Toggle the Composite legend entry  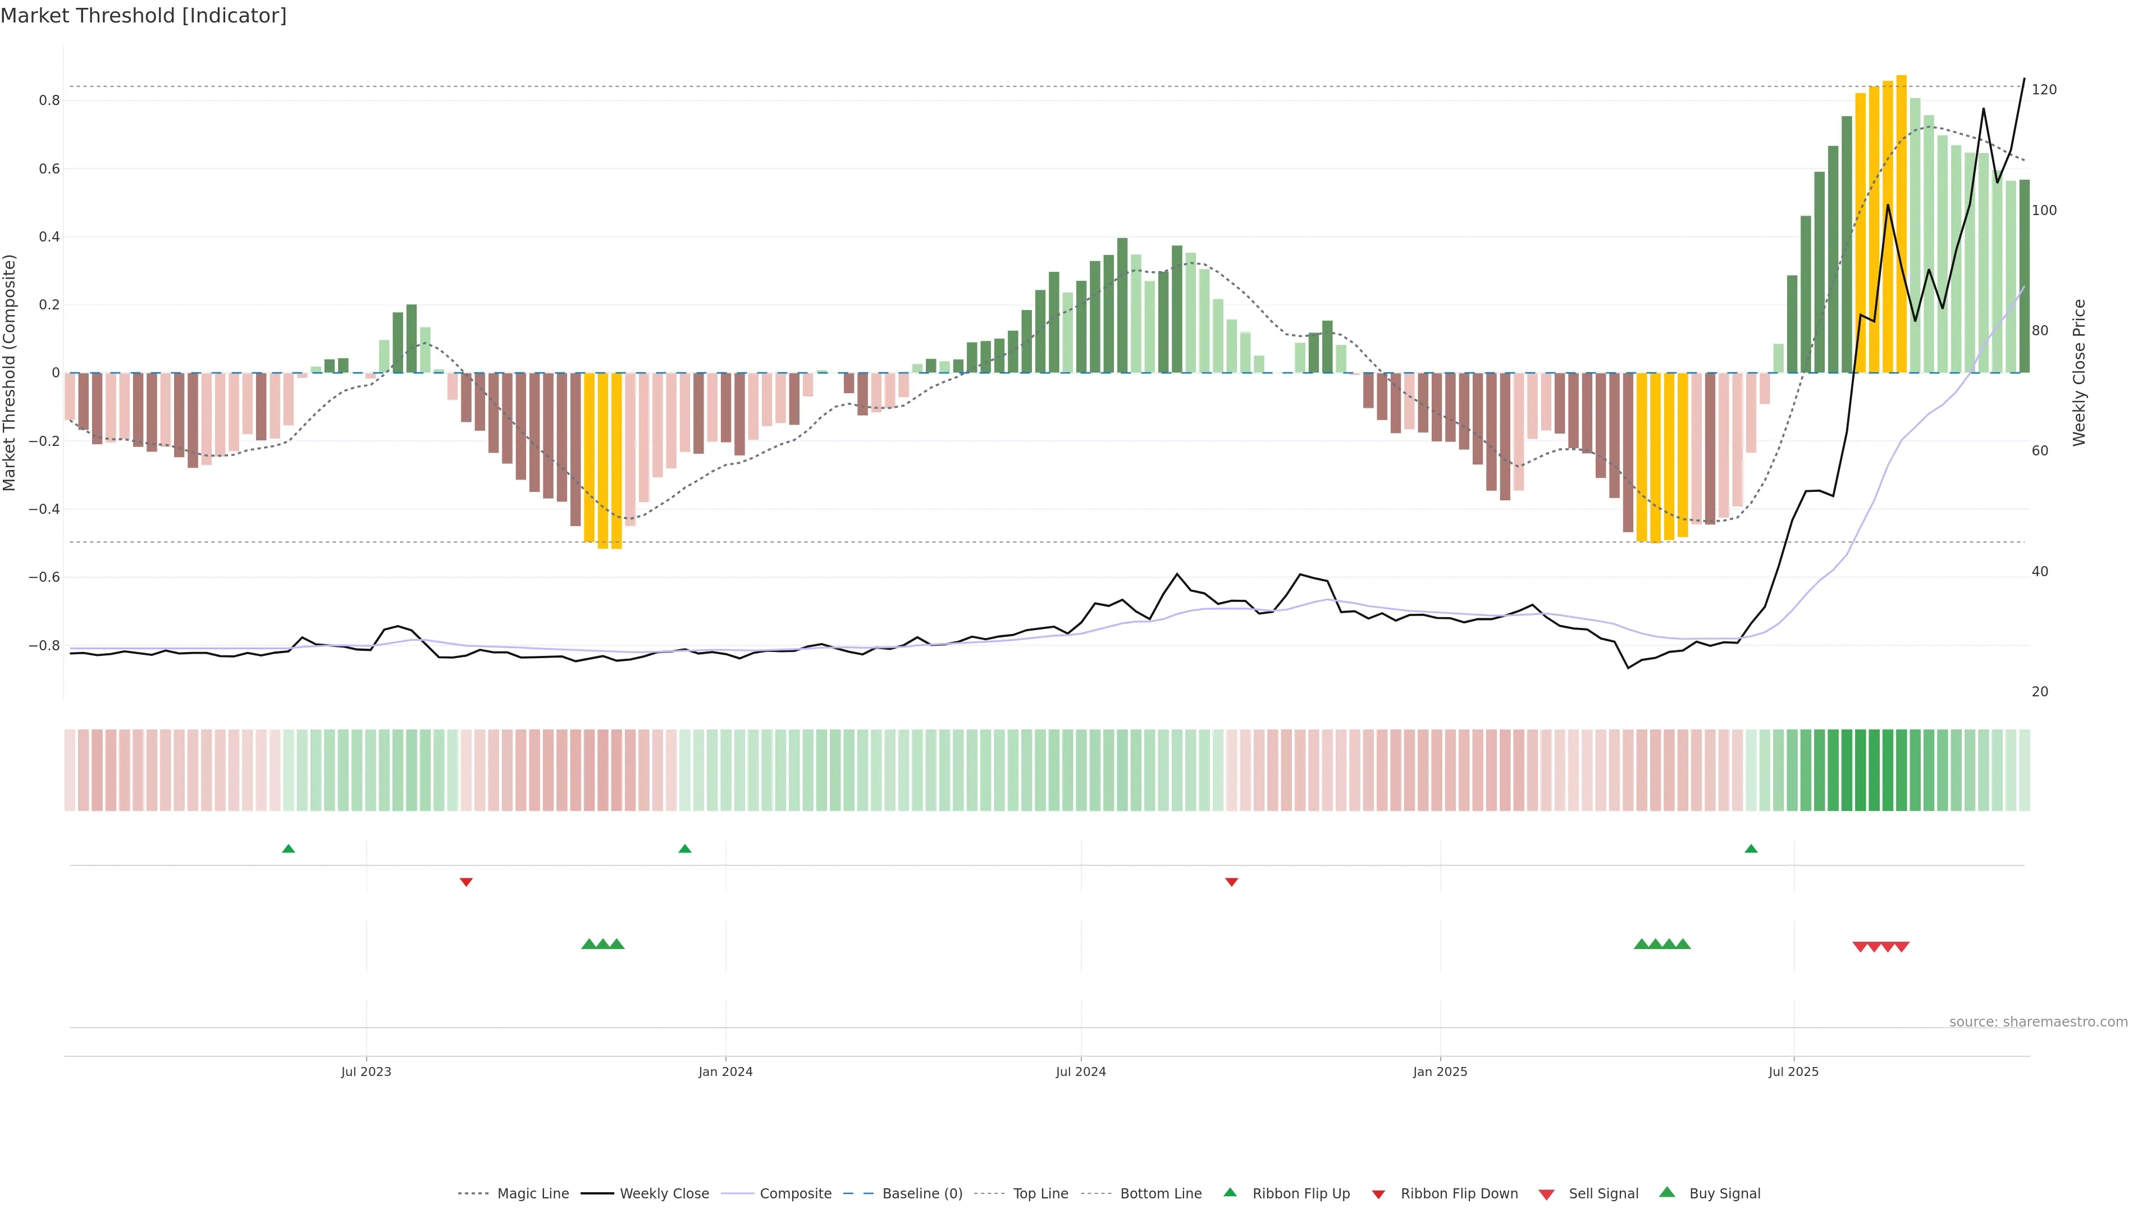pos(795,1194)
